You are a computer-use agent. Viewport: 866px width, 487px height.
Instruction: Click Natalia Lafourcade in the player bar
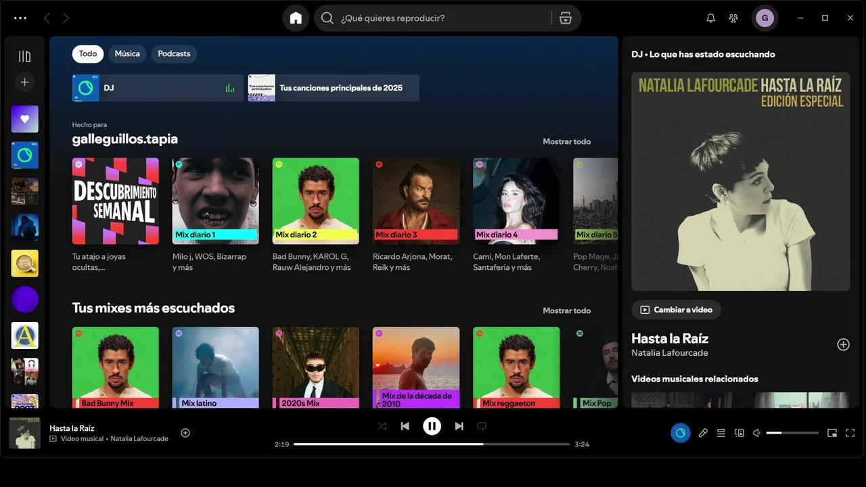[x=139, y=438]
